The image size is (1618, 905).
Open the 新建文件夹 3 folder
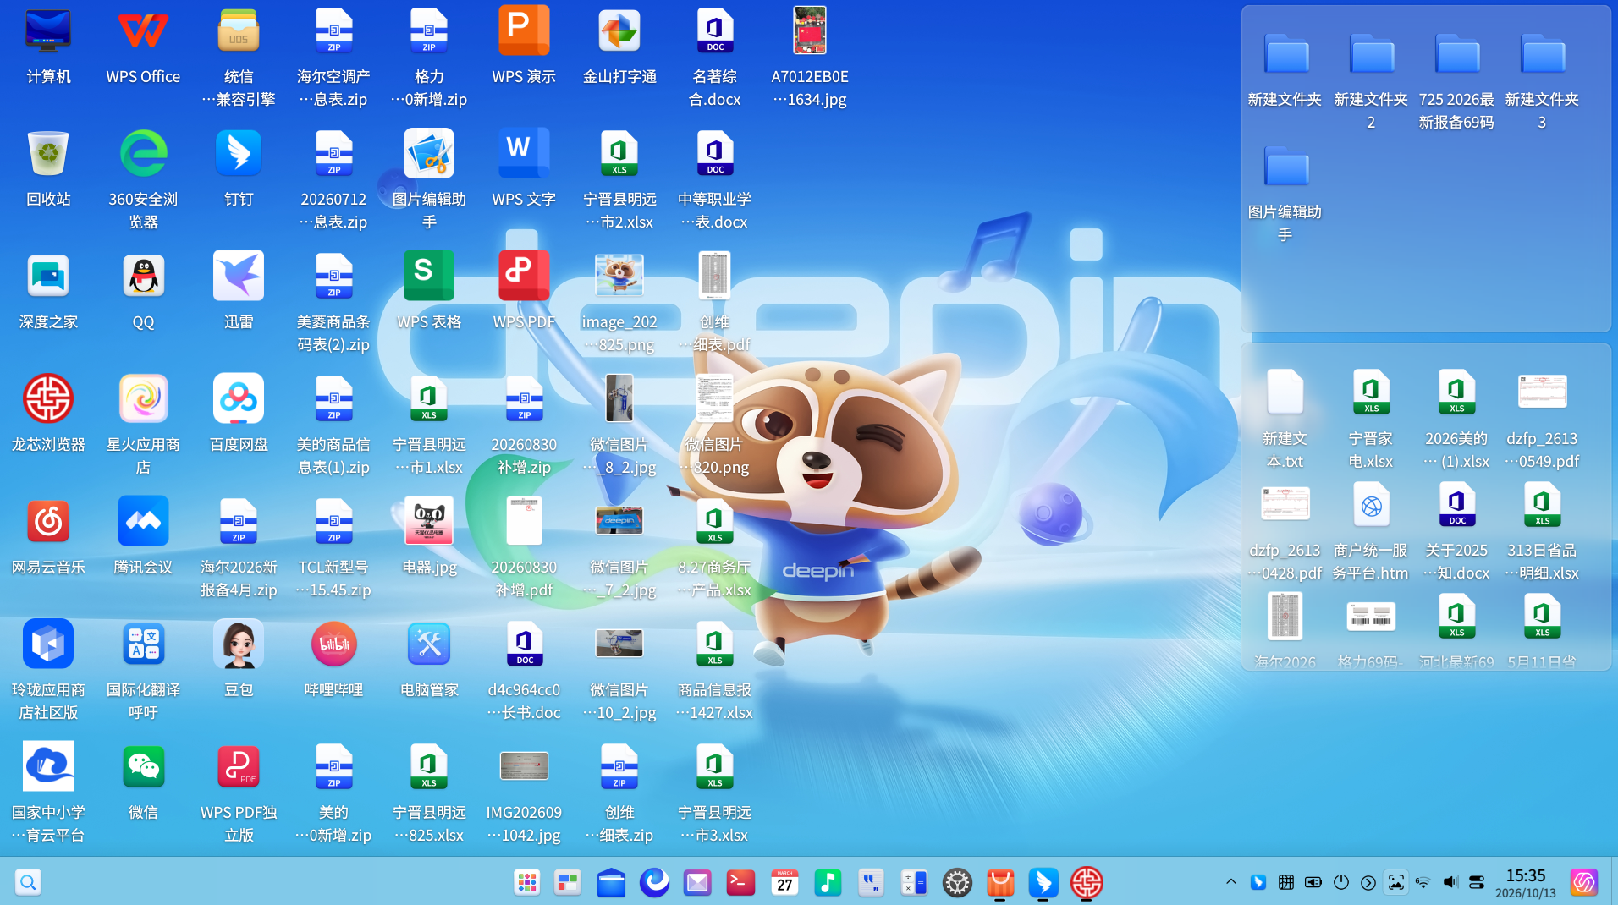coord(1543,56)
